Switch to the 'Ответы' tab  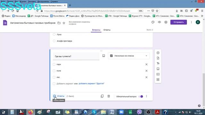(x=107, y=30)
